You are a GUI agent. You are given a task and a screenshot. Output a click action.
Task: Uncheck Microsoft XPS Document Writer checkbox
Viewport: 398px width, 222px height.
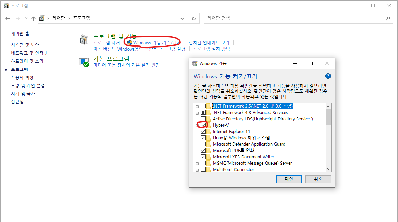[x=203, y=157]
